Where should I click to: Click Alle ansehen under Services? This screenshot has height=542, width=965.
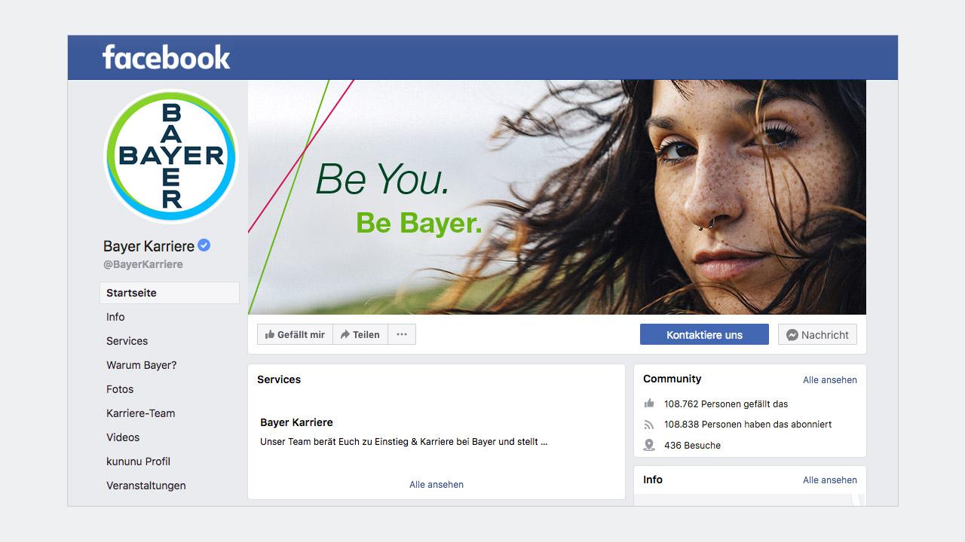[437, 485]
